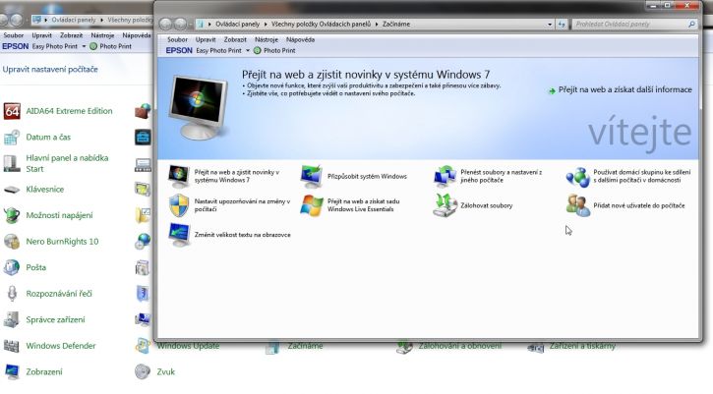Open the Rozpoznávání řeči microphone icon
The height and width of the screenshot is (394, 713).
coord(12,293)
